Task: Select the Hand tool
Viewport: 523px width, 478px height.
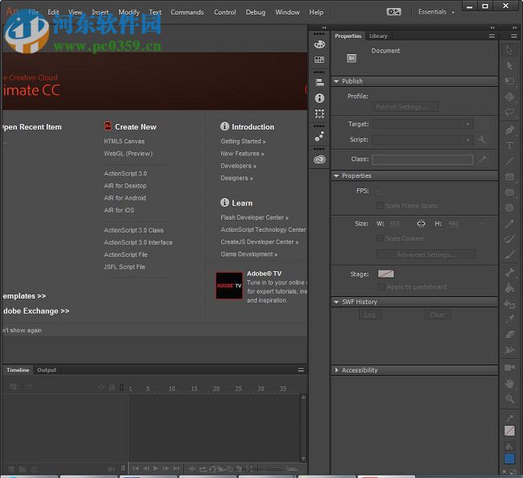Action: pyautogui.click(x=509, y=384)
